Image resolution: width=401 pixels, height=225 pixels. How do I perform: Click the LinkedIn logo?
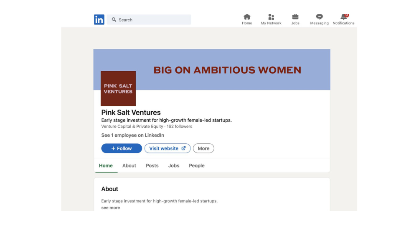[99, 20]
